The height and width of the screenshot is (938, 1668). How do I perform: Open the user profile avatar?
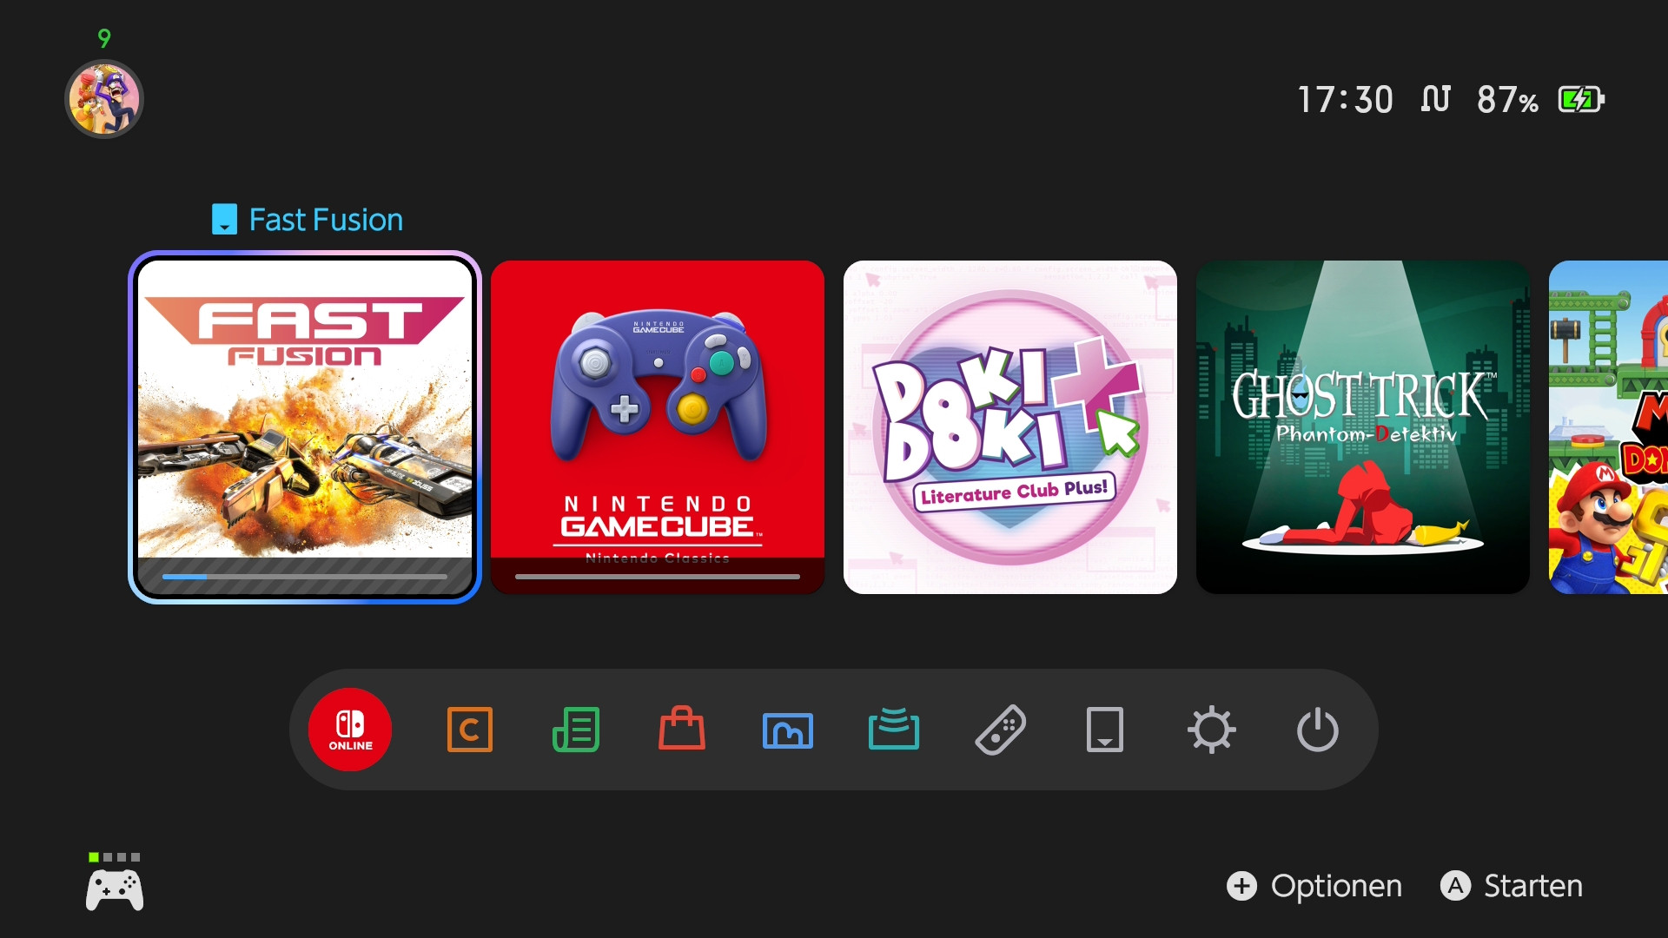[104, 99]
